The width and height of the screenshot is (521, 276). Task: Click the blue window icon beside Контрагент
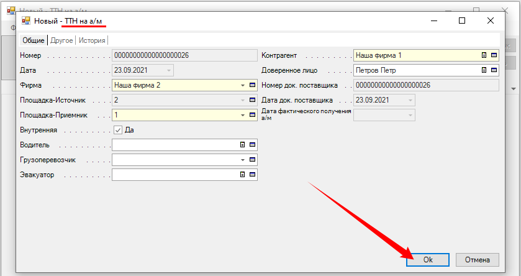[x=494, y=55]
